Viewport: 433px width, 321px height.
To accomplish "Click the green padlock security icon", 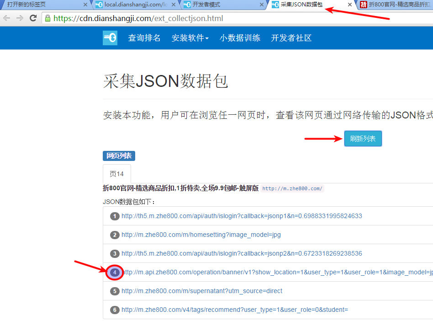I will pyautogui.click(x=48, y=18).
